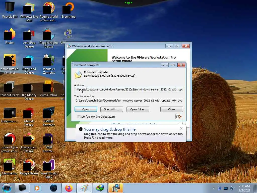Click the 'Open folder' button
The width and height of the screenshot is (257, 193).
click(138, 109)
